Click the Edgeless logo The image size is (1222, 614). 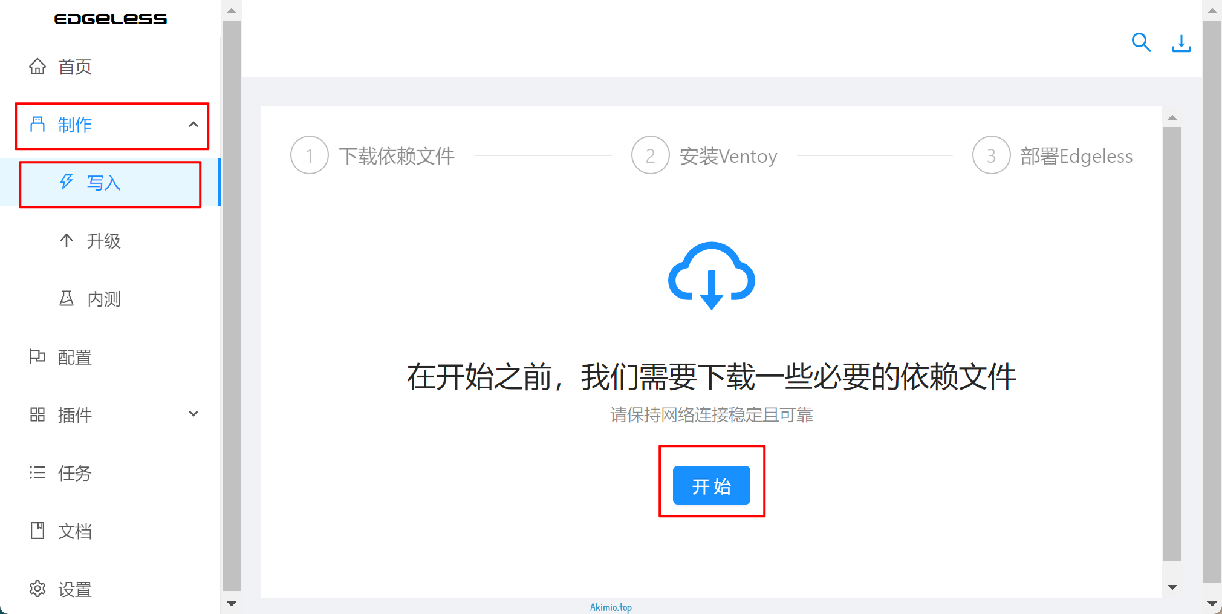click(x=111, y=19)
